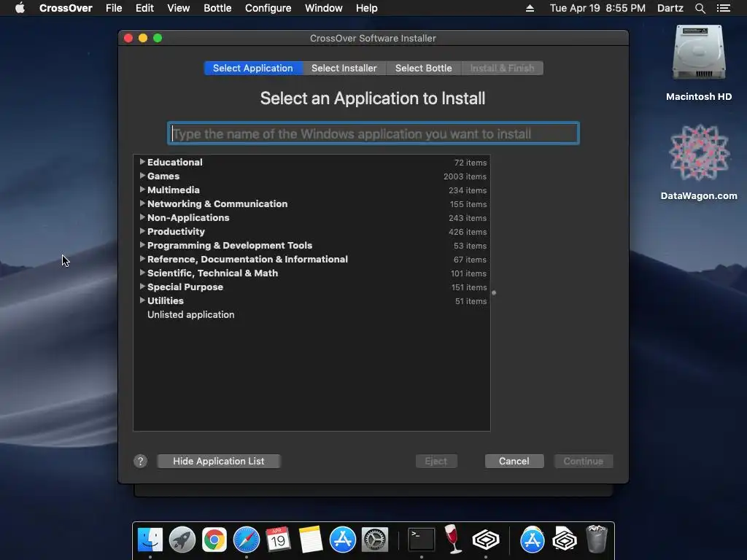Expand the Productivity category
The width and height of the screenshot is (747, 560).
142,231
